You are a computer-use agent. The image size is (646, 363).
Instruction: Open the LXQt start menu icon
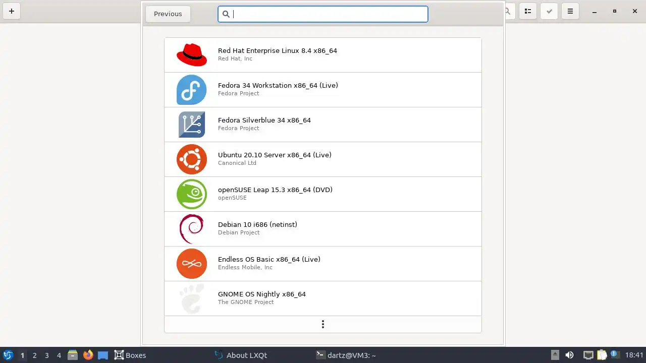(8, 355)
